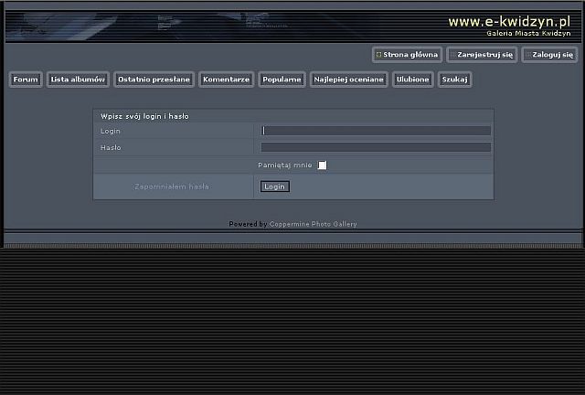Click the Zaloguj się button
The height and width of the screenshot is (395, 585).
click(552, 55)
